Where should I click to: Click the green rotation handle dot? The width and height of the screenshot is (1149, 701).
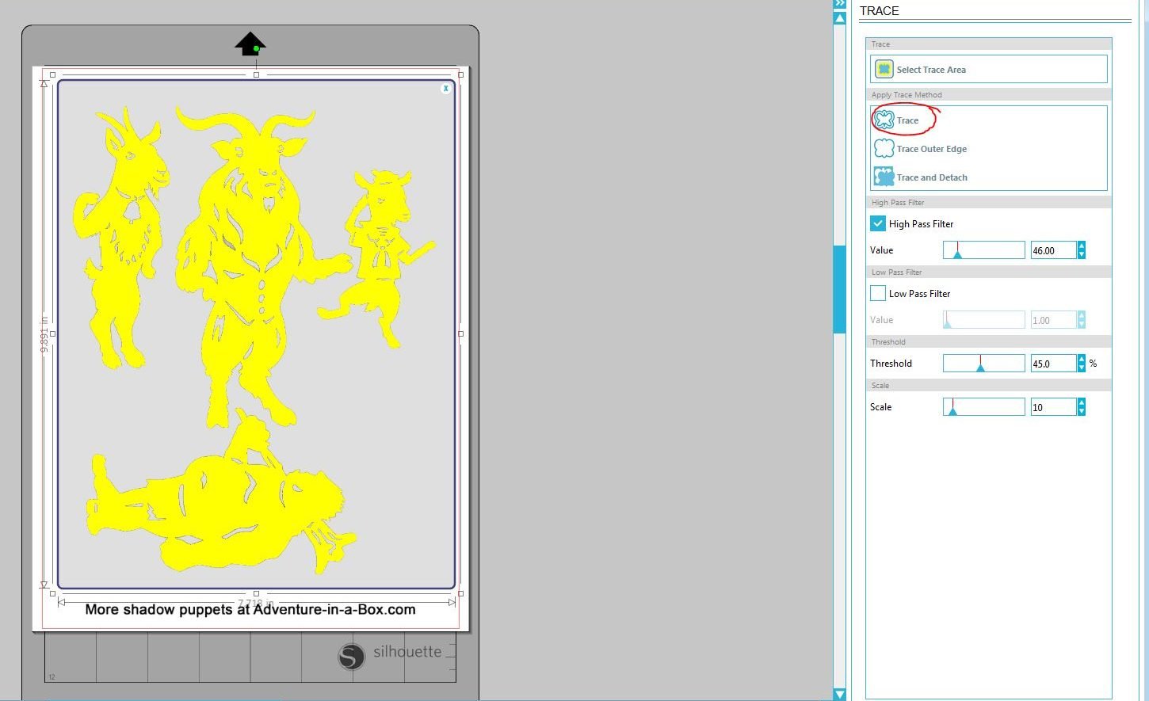pyautogui.click(x=256, y=49)
